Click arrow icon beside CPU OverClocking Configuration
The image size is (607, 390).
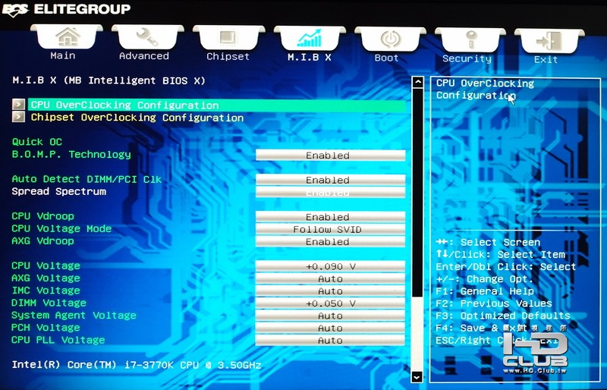click(x=18, y=104)
